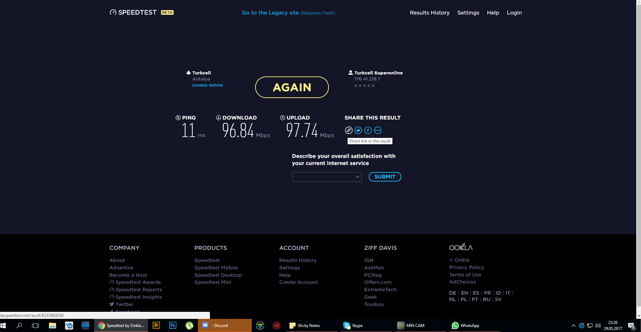Click the page vertical scrollbar
The height and width of the screenshot is (332, 641).
(639, 159)
